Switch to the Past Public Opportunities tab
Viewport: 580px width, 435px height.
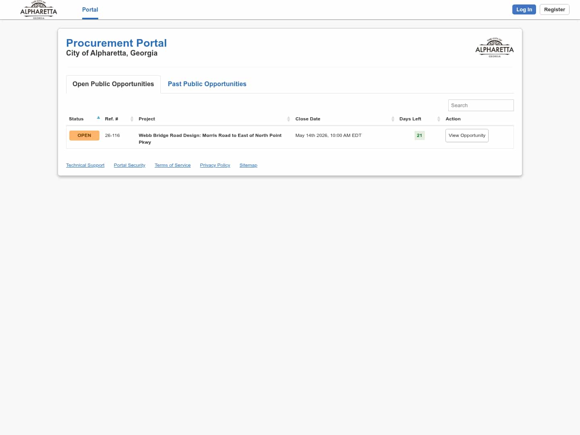[207, 84]
